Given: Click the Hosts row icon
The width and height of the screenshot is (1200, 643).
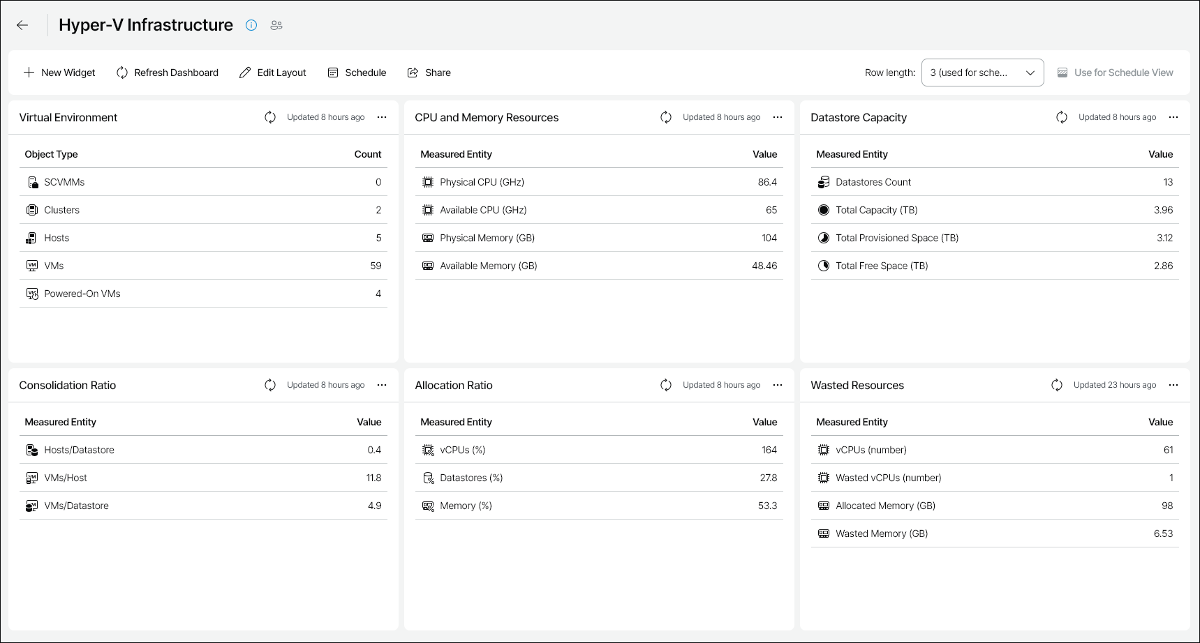Looking at the screenshot, I should (32, 238).
